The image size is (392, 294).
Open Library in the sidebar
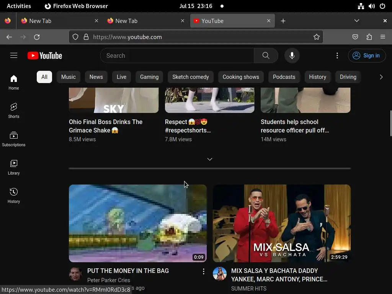coord(14,168)
